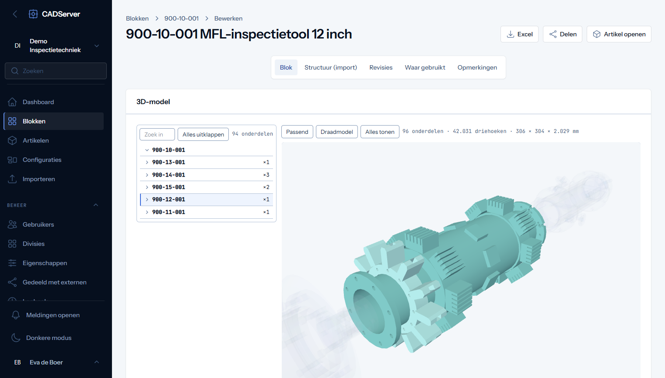
Task: Switch to the Blok tab
Action: point(286,67)
